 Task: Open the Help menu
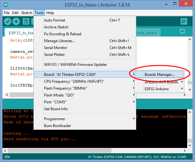[50, 13]
